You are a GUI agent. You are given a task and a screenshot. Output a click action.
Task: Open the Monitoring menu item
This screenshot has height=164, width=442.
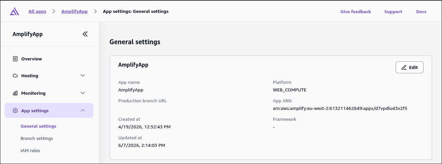tap(49, 93)
